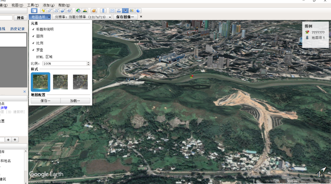
Task: Select the third grayscale style thumbnail
Action: click(80, 82)
